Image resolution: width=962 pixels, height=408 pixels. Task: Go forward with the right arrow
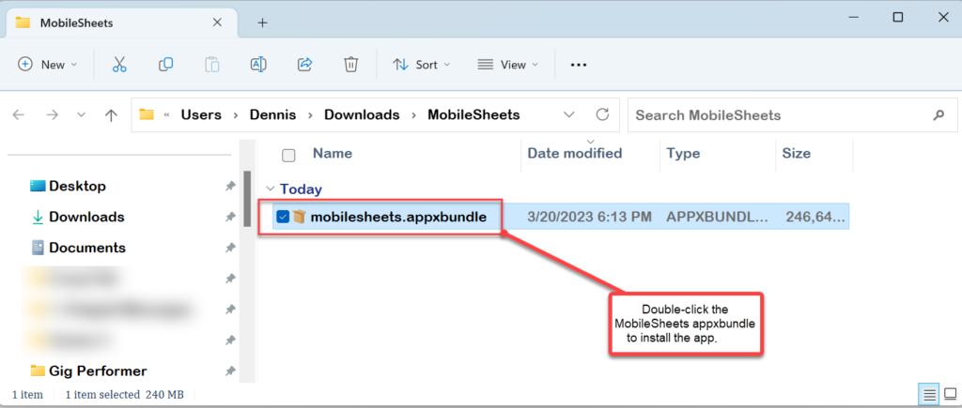point(53,114)
